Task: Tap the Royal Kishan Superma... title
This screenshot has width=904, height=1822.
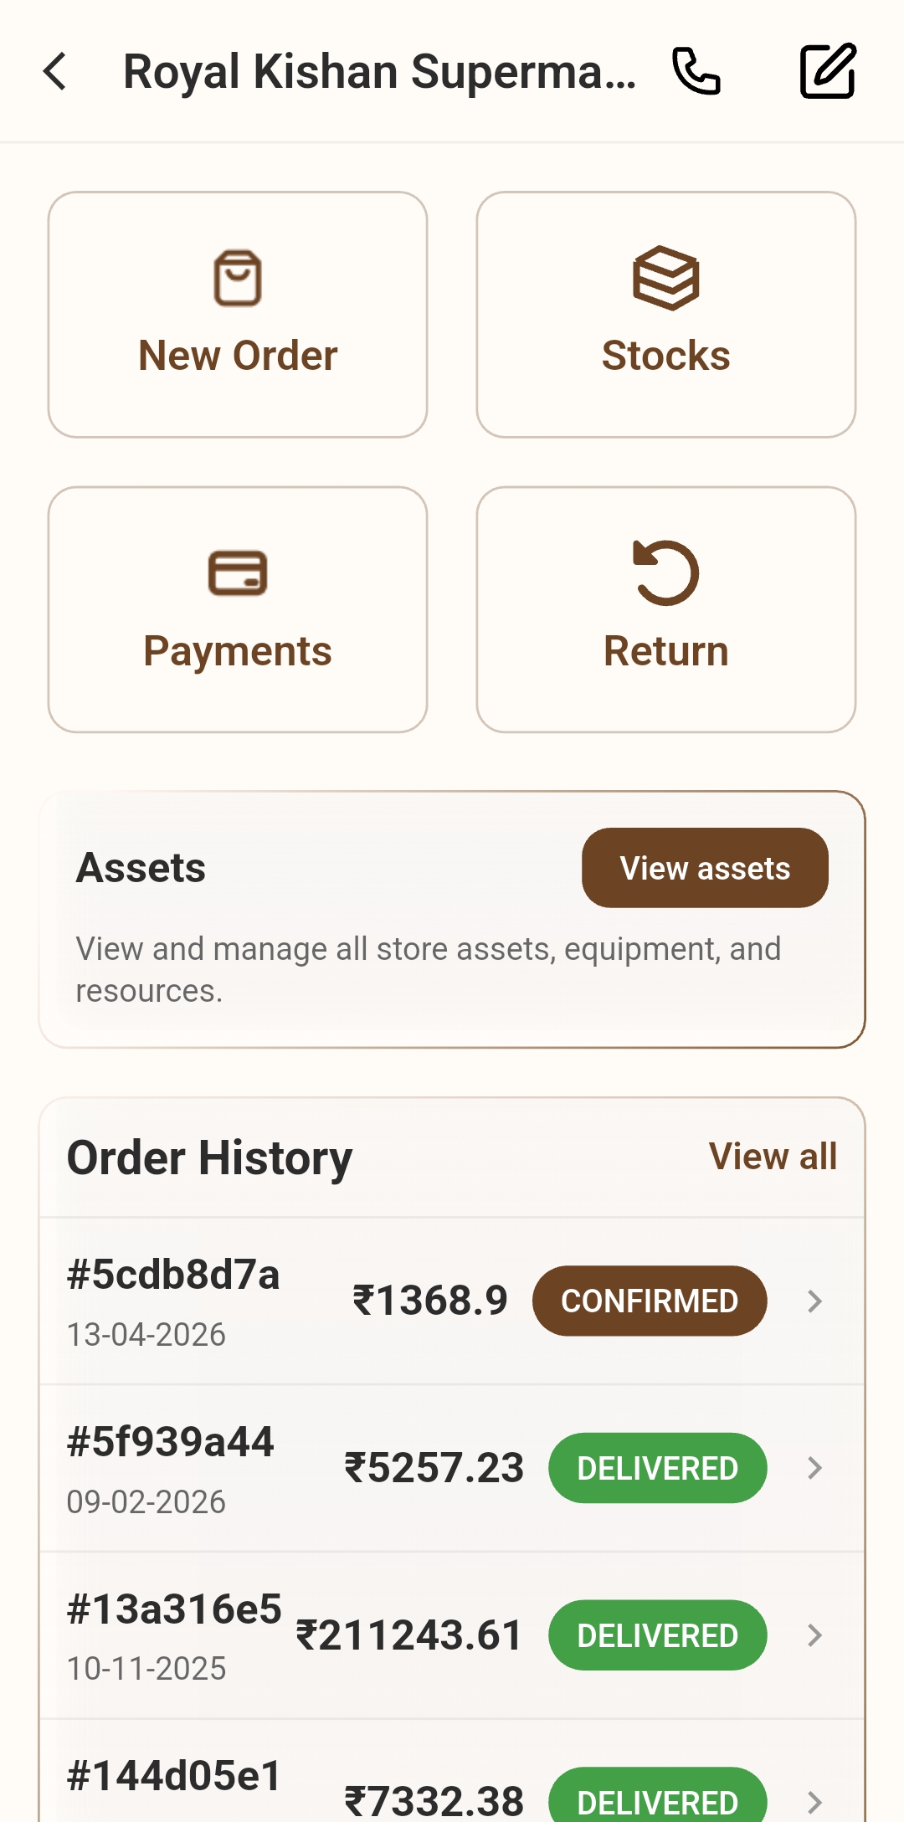Action: [379, 71]
